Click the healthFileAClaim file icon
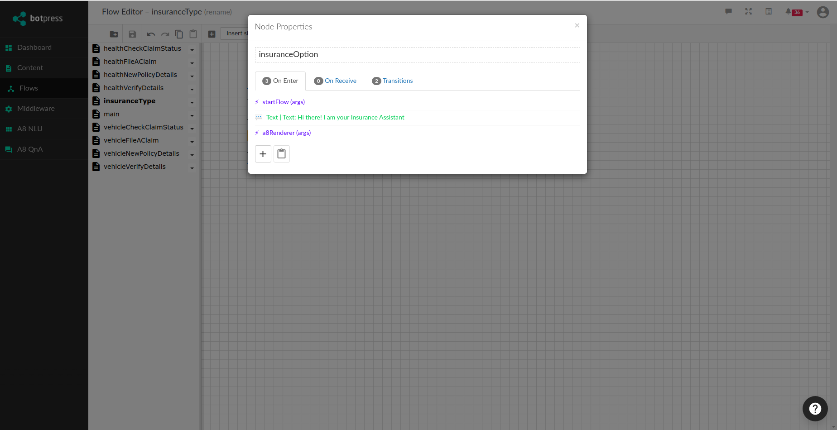Screen dimensions: 837x430 point(96,62)
